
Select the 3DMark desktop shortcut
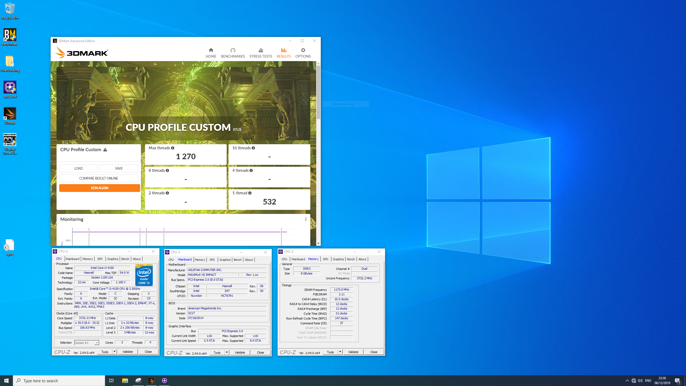(10, 116)
